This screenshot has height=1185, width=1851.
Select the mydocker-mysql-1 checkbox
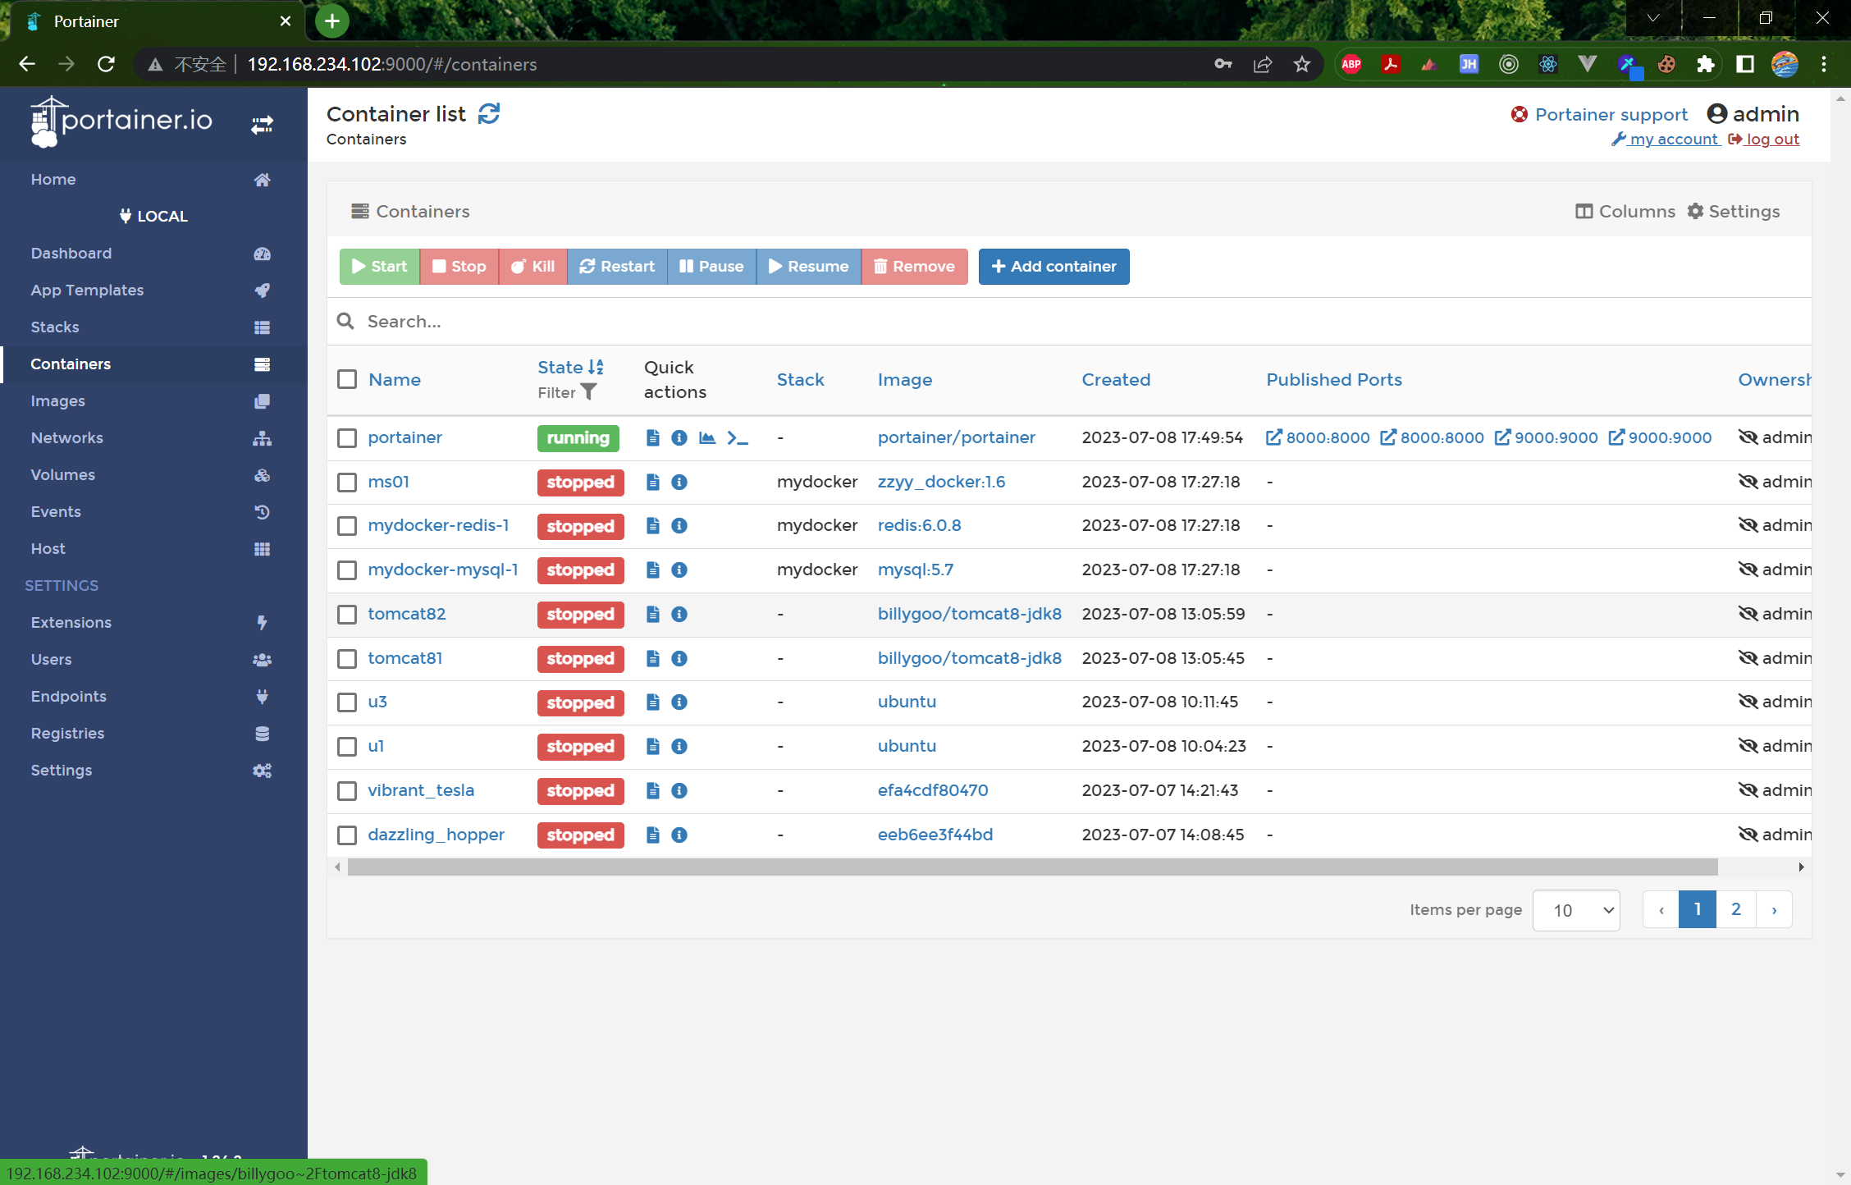(347, 570)
